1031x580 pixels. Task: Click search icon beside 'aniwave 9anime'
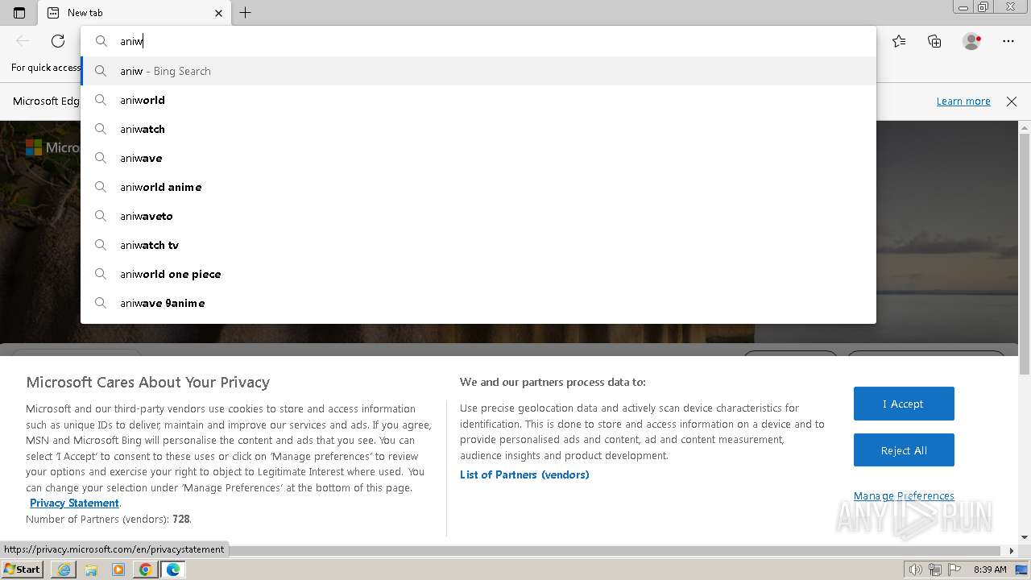101,303
